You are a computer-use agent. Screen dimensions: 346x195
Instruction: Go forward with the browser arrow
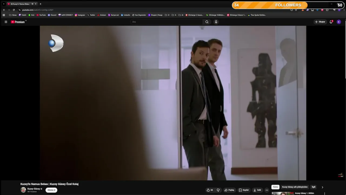pyautogui.click(x=9, y=10)
